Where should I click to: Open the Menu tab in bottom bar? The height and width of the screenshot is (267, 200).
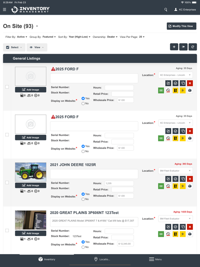coord(156,259)
